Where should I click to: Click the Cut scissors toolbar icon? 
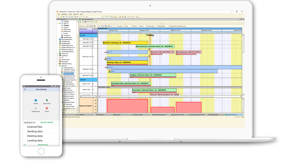click(67, 17)
